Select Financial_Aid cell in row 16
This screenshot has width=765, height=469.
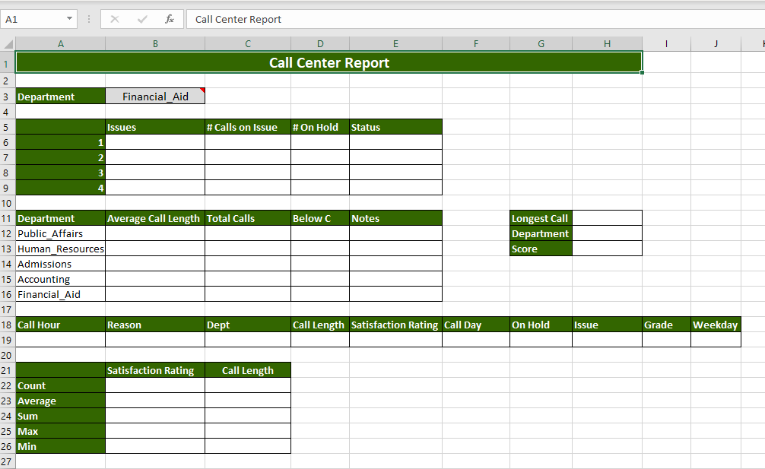click(x=61, y=294)
